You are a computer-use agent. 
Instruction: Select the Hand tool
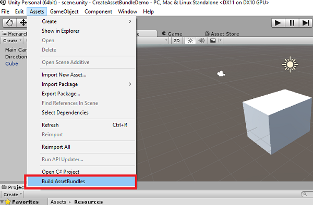pos(9,23)
